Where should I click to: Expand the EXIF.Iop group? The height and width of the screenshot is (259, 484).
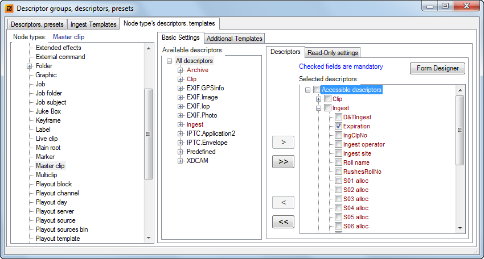coord(181,106)
